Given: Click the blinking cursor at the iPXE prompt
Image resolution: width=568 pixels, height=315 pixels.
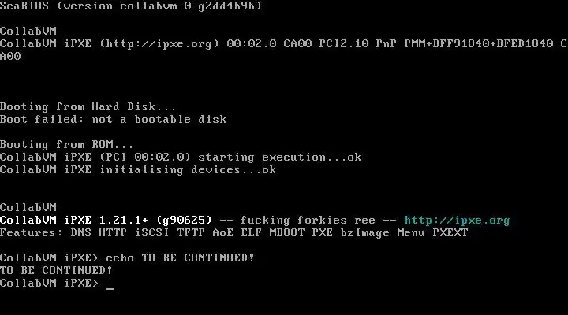Looking at the screenshot, I should pos(110,289).
